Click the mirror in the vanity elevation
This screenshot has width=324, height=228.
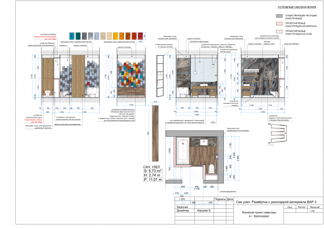point(204,70)
